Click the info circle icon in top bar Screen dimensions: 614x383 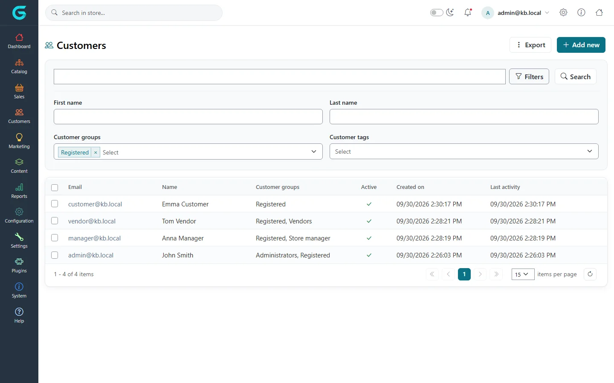tap(581, 12)
